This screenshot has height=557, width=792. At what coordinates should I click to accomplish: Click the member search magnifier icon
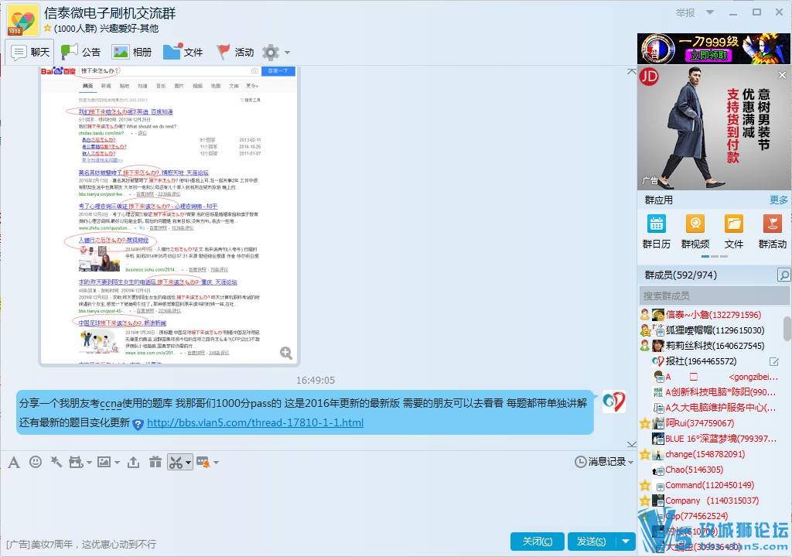pyautogui.click(x=783, y=275)
